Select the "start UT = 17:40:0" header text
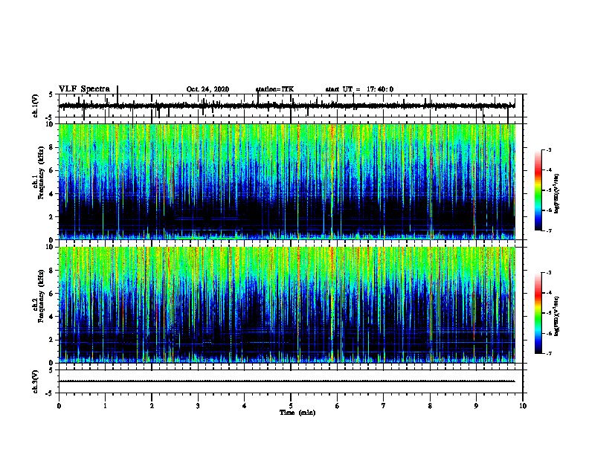This screenshot has width=589, height=455. click(x=359, y=89)
